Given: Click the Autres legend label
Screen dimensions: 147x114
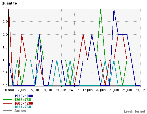Looking at the screenshot, I should 20,111.
